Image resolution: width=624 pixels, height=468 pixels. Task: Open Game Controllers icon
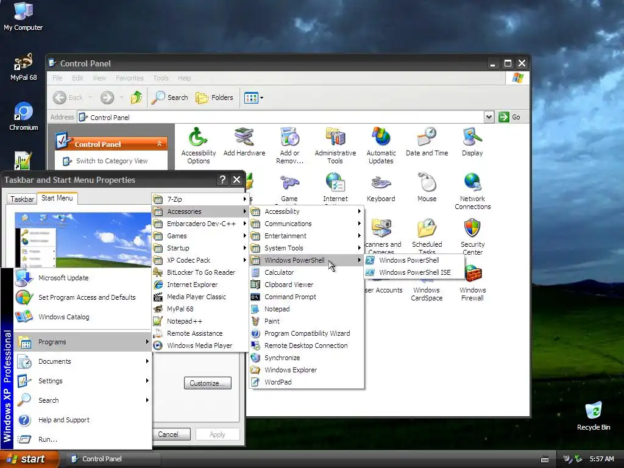click(x=289, y=187)
